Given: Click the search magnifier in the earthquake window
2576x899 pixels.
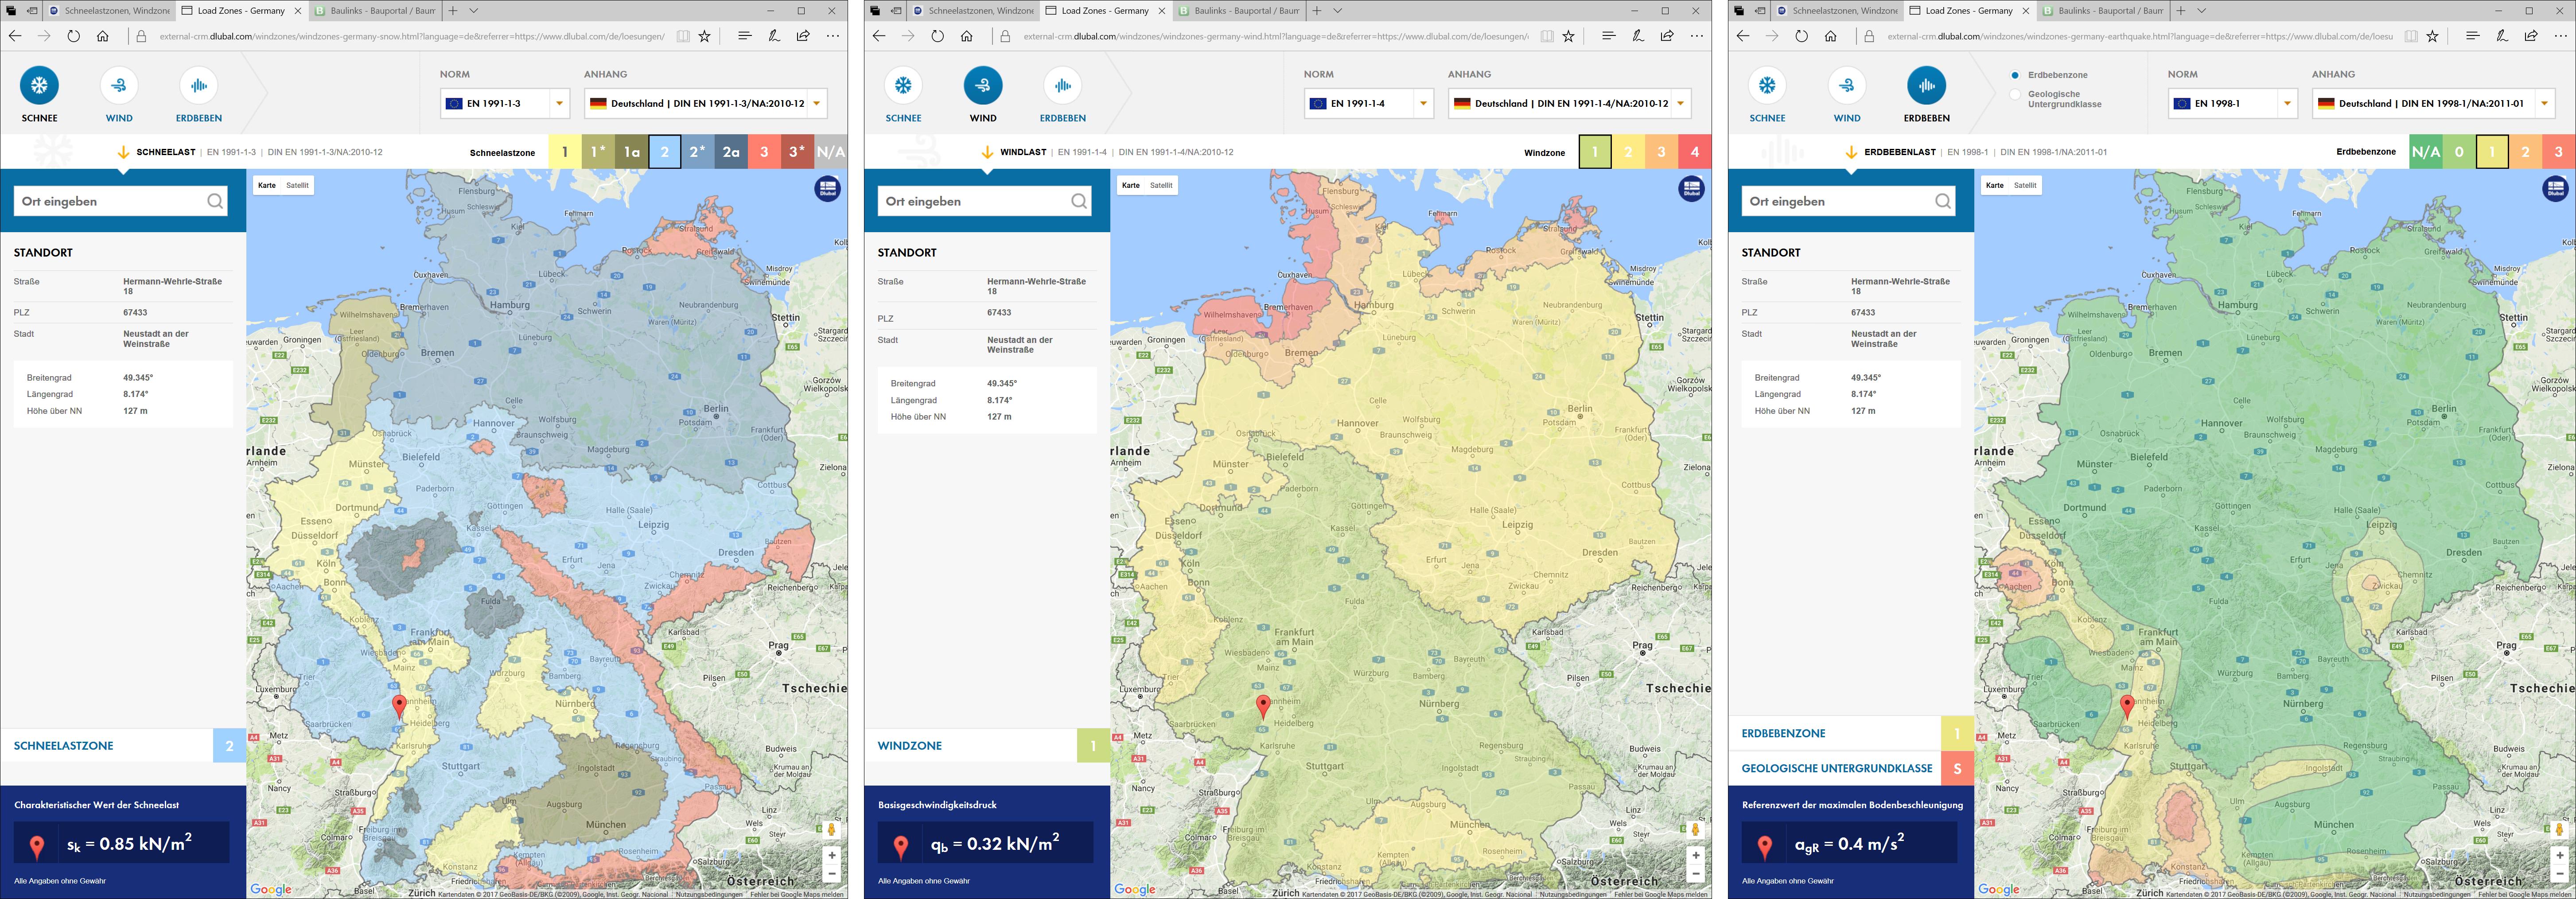Looking at the screenshot, I should (x=1942, y=201).
